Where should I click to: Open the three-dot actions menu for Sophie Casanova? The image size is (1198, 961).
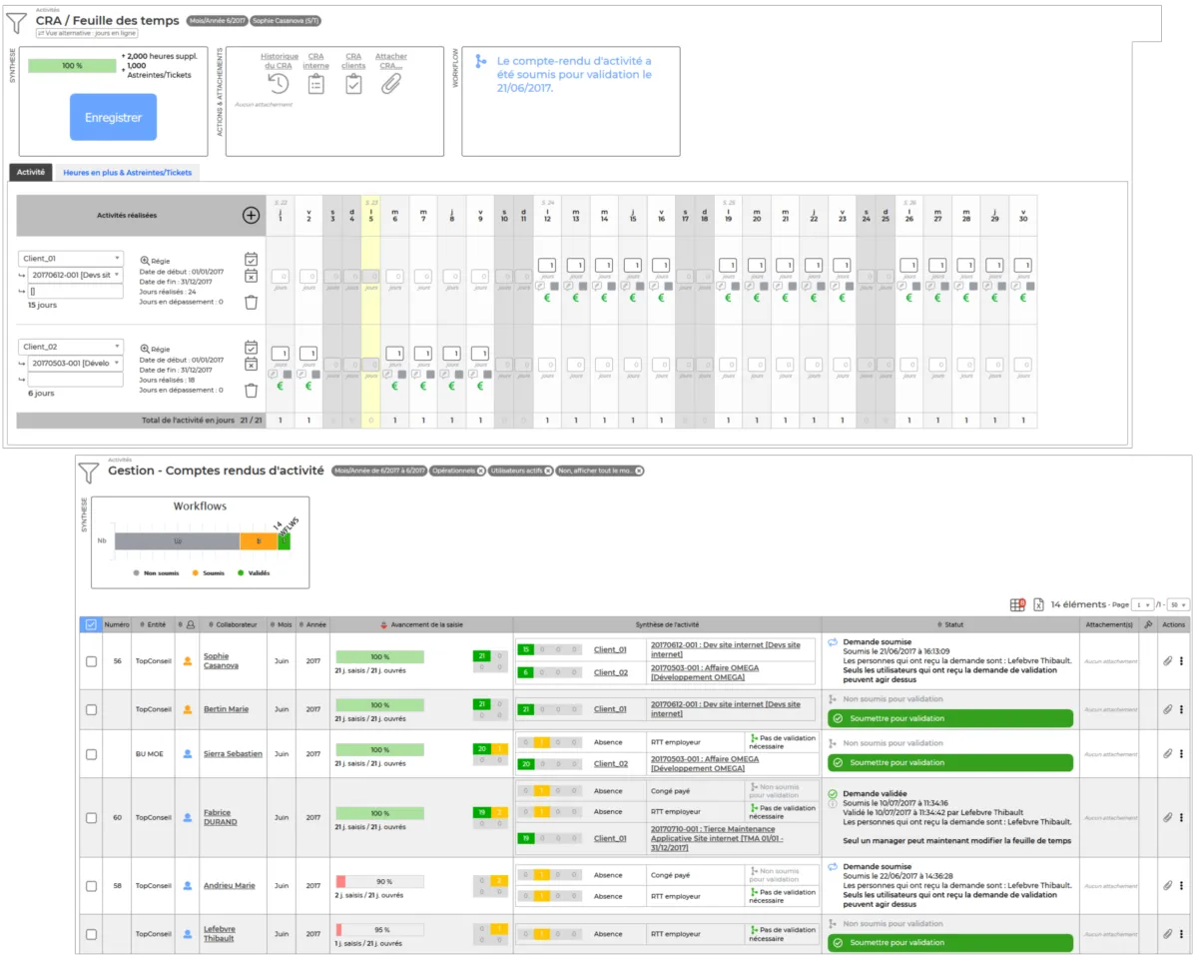point(1182,660)
